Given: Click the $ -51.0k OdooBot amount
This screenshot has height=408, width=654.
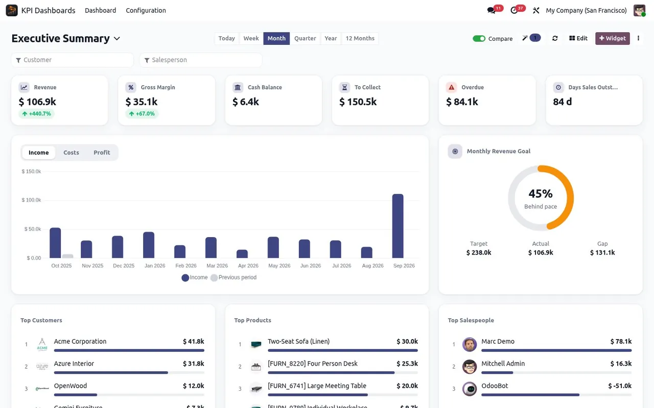Looking at the screenshot, I should click(620, 386).
